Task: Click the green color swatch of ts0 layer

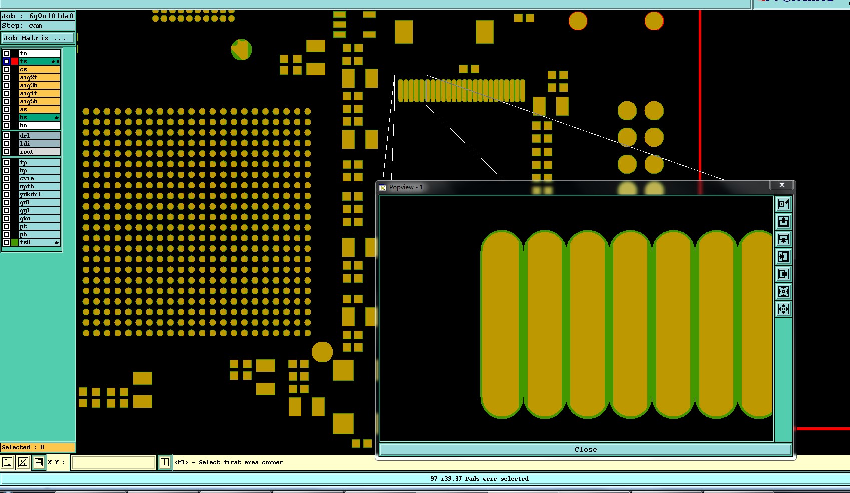Action: (15, 242)
